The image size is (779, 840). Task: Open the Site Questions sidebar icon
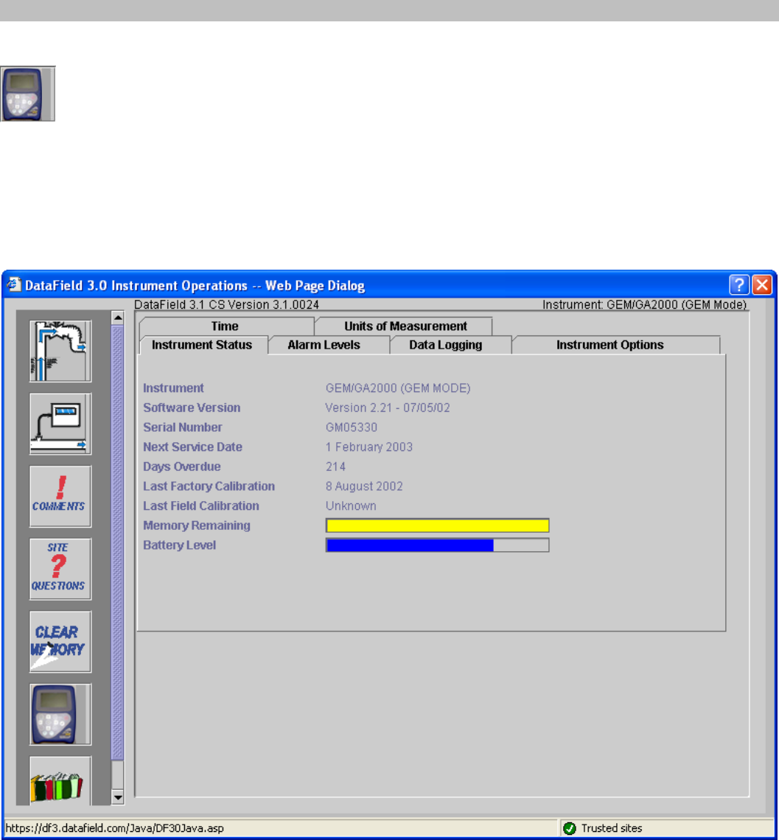(x=60, y=569)
